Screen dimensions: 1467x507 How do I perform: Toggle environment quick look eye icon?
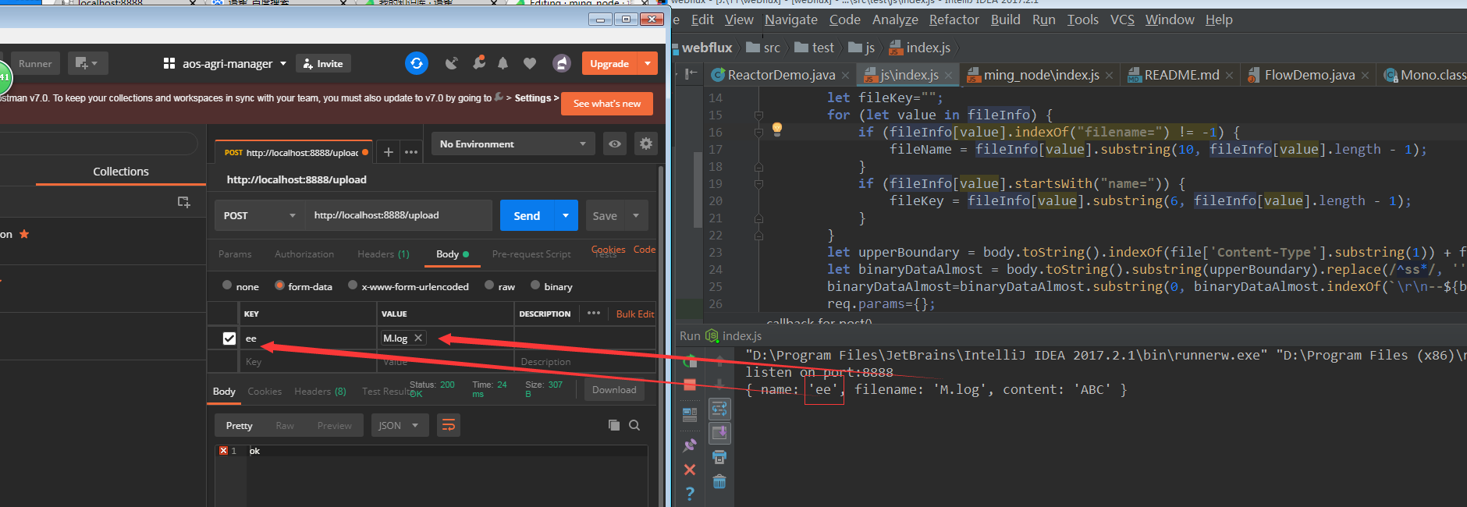(x=615, y=144)
